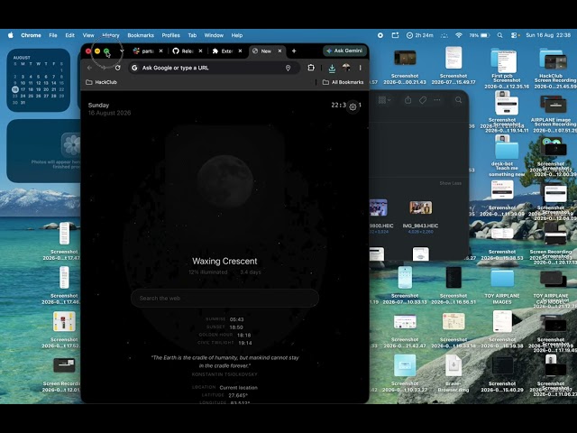Image resolution: width=577 pixels, height=433 pixels.
Task: Click the Search the web field
Action: pos(224,299)
